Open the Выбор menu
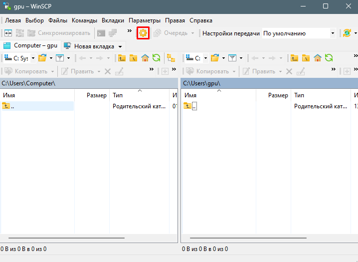Image resolution: width=358 pixels, height=262 pixels. (x=34, y=20)
